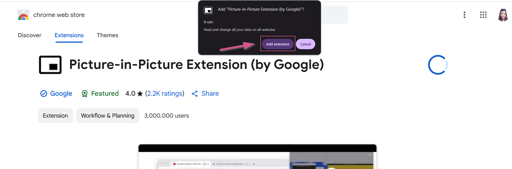Viewport: 512px width, 169px height.
Task: Open the user profile avatar
Action: tap(503, 15)
